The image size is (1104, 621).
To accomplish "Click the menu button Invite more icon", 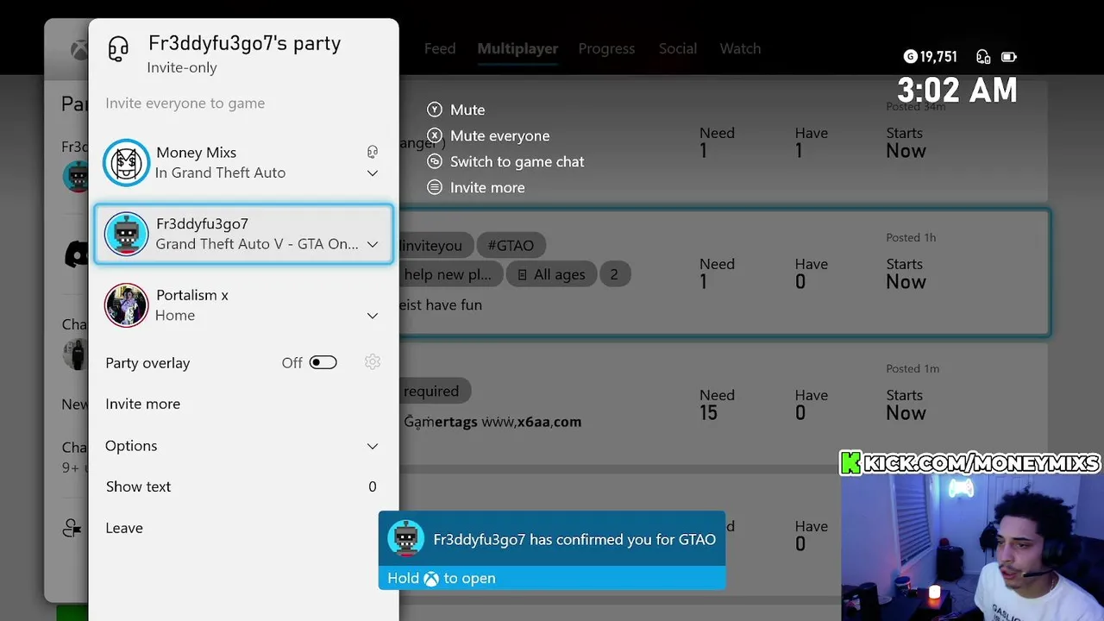I will click(435, 187).
